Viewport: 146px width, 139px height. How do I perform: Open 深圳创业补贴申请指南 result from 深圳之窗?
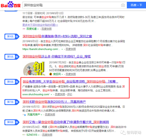(x=57, y=36)
